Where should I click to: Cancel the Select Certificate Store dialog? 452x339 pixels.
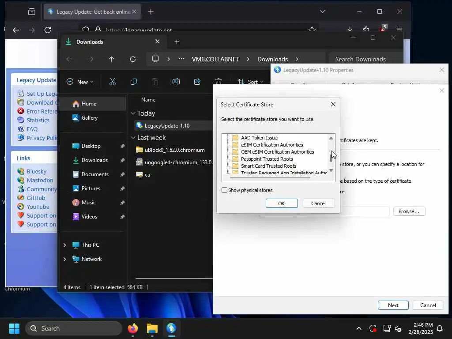coord(318,203)
